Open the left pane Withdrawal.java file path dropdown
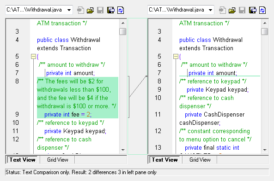 [x=69, y=10]
